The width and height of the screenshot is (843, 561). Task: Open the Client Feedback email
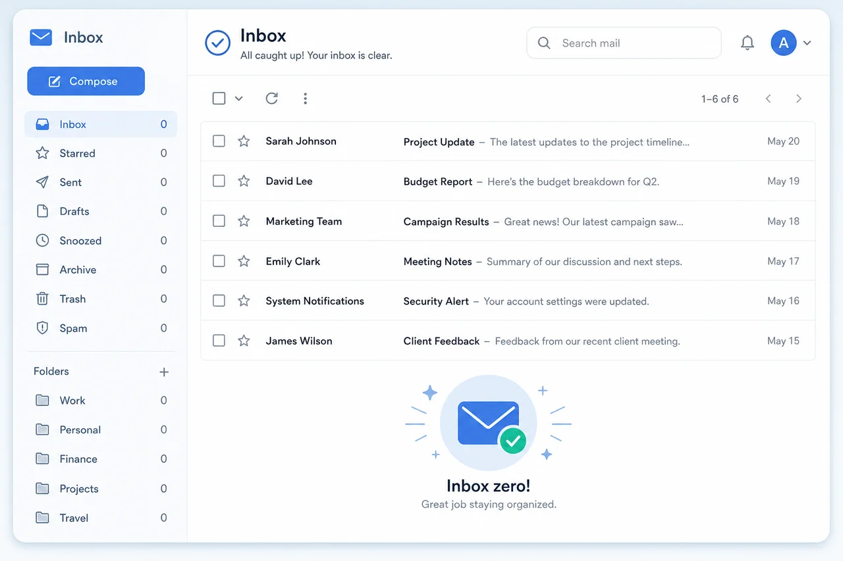[508, 341]
